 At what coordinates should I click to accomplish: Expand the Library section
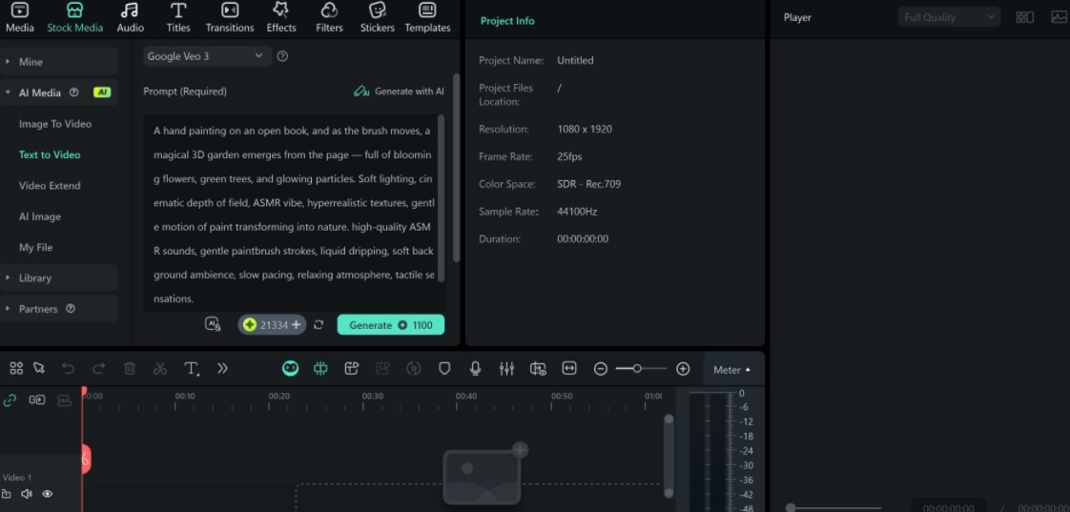point(59,277)
